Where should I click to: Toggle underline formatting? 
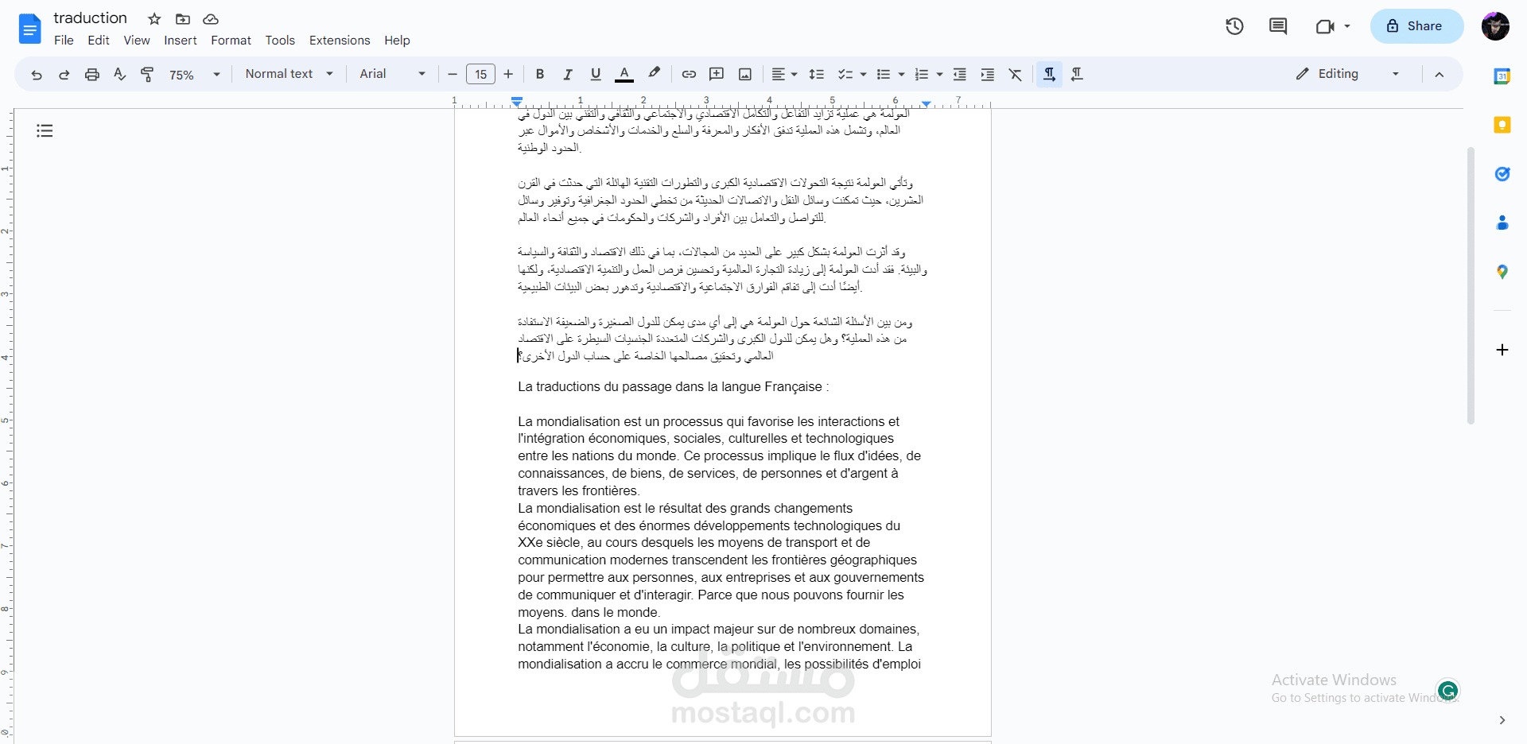596,74
